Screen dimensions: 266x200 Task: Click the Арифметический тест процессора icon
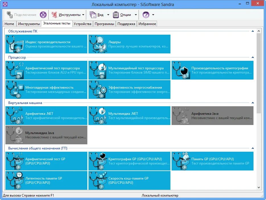pos(15,70)
